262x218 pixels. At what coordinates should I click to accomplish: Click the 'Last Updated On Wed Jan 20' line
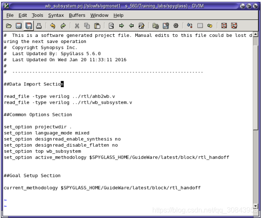coord(65,60)
